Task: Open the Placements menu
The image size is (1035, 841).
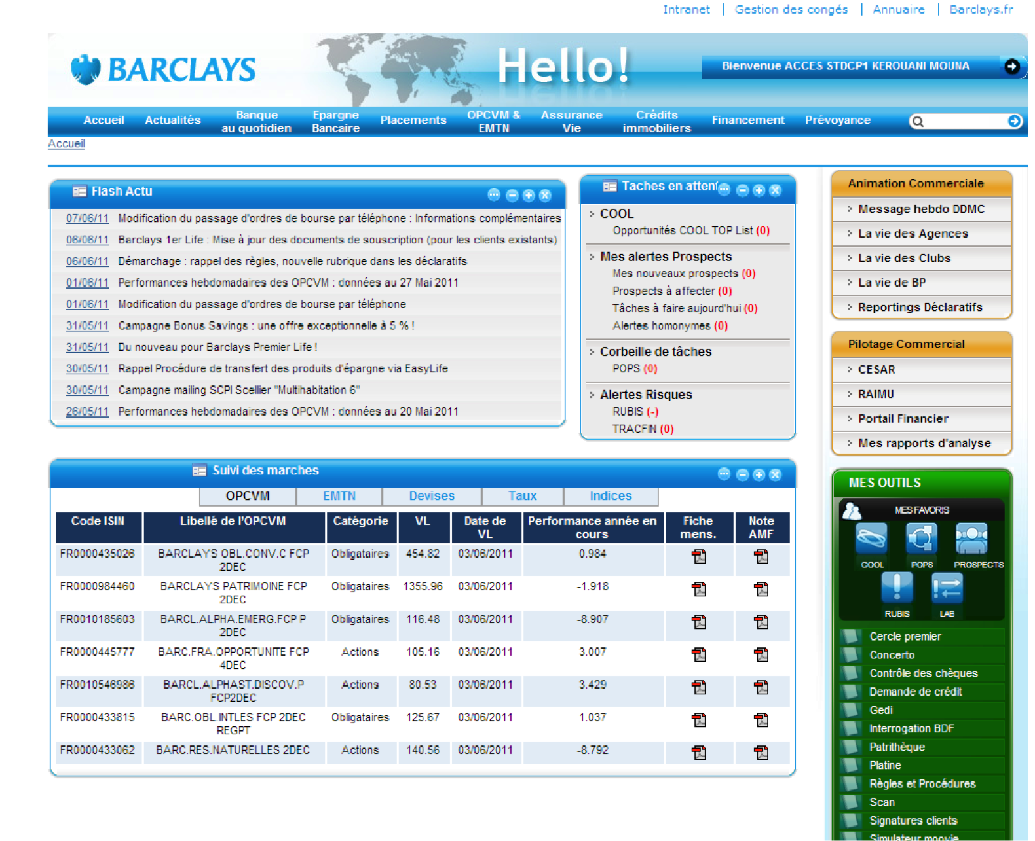Action: click(x=413, y=120)
